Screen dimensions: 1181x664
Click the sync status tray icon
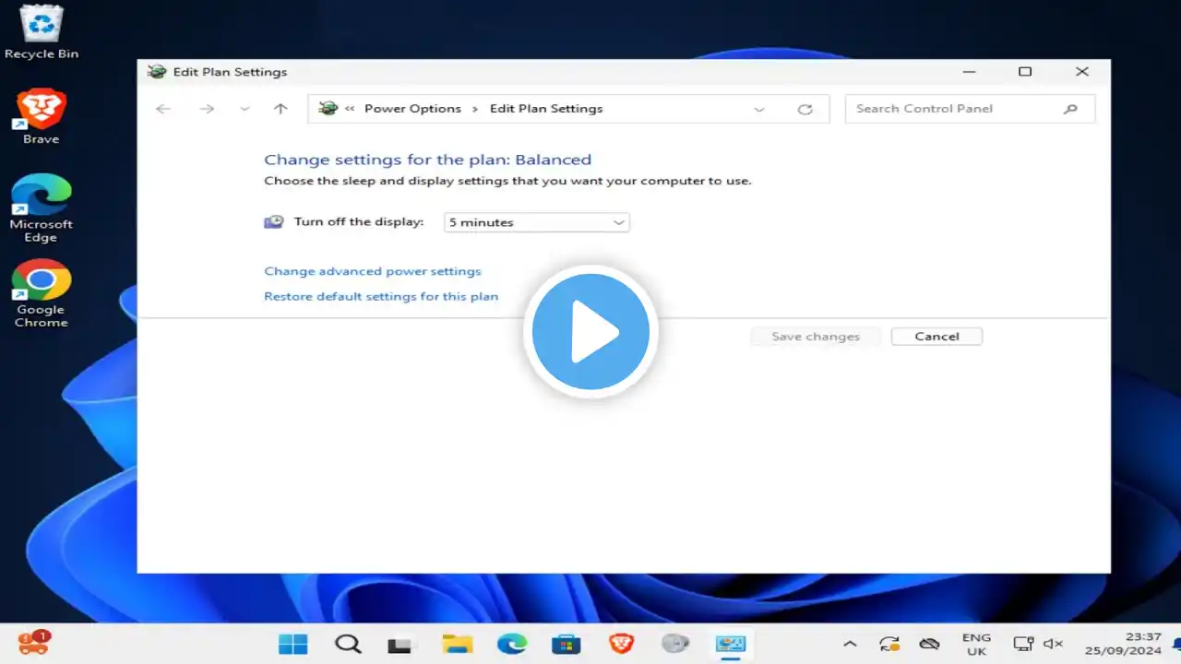(889, 644)
